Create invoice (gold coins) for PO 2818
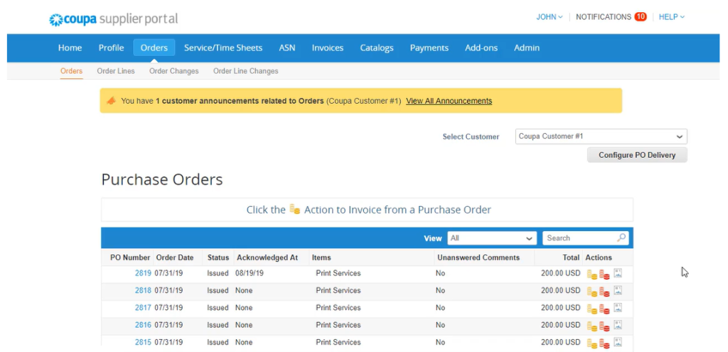This screenshot has width=728, height=352. [592, 291]
